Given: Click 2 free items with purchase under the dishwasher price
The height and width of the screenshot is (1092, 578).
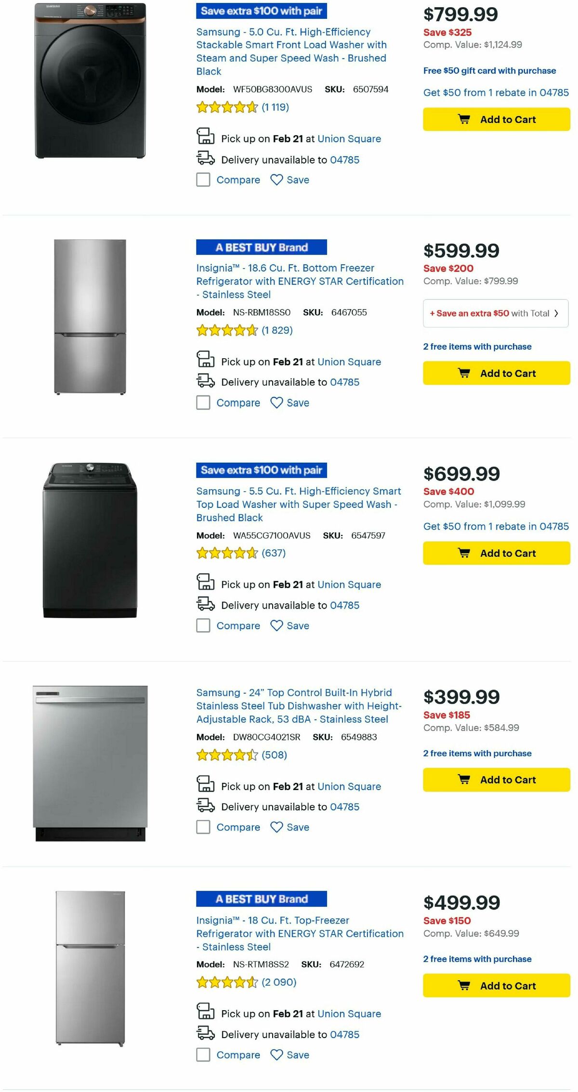Looking at the screenshot, I should coord(477,753).
